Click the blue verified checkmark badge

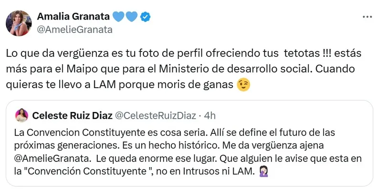click(146, 17)
